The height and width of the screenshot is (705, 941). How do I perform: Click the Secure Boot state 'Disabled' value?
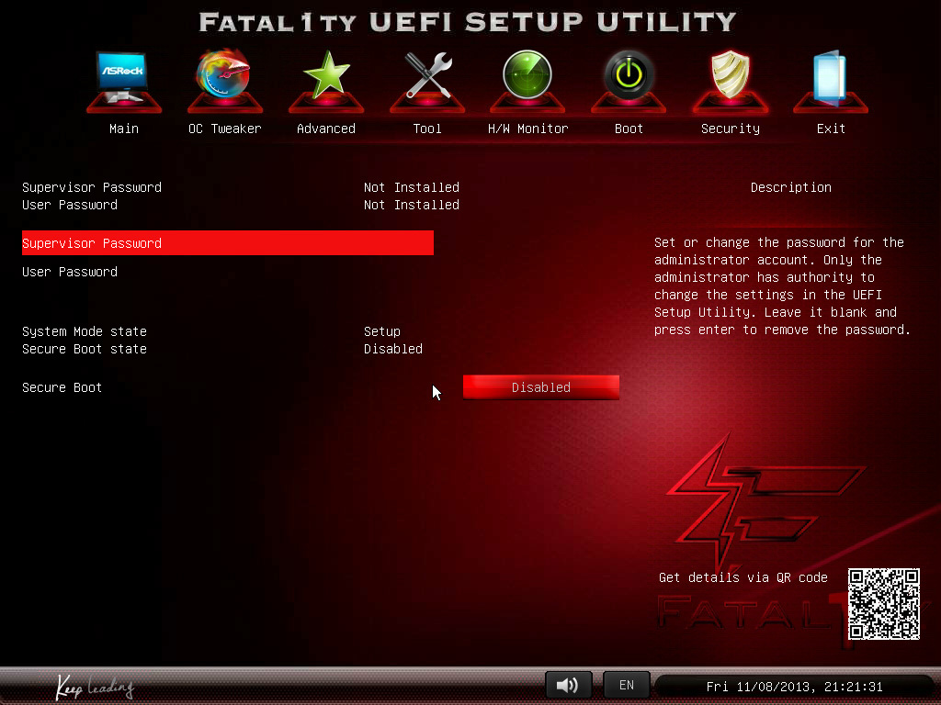(393, 348)
